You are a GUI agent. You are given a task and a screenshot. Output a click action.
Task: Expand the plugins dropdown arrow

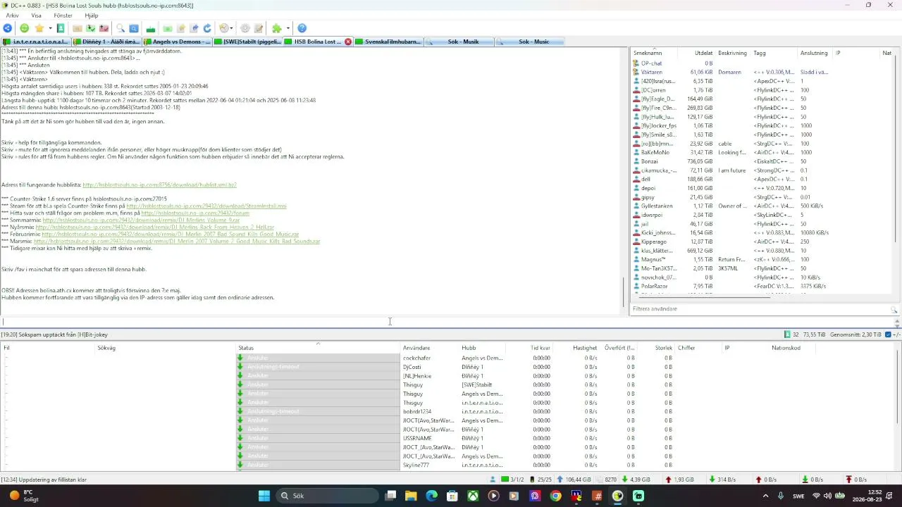coord(288,28)
